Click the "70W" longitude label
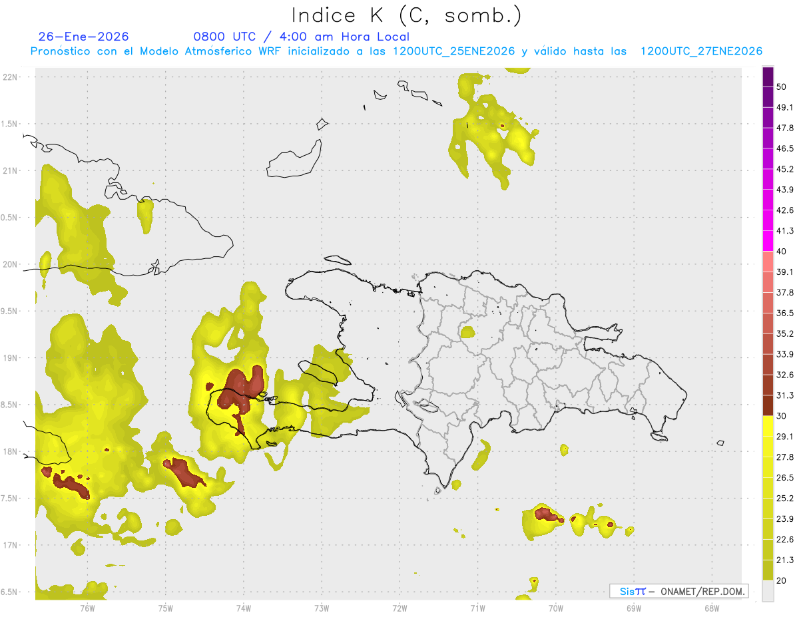 [x=556, y=608]
